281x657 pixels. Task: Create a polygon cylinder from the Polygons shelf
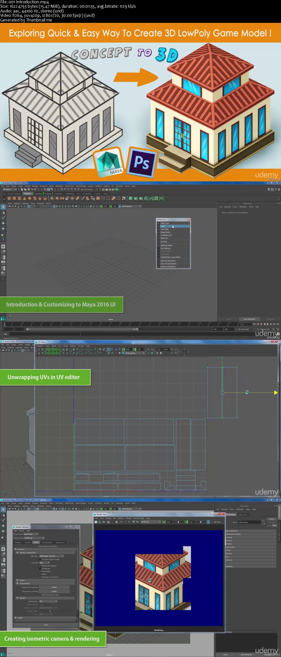click(x=19, y=198)
